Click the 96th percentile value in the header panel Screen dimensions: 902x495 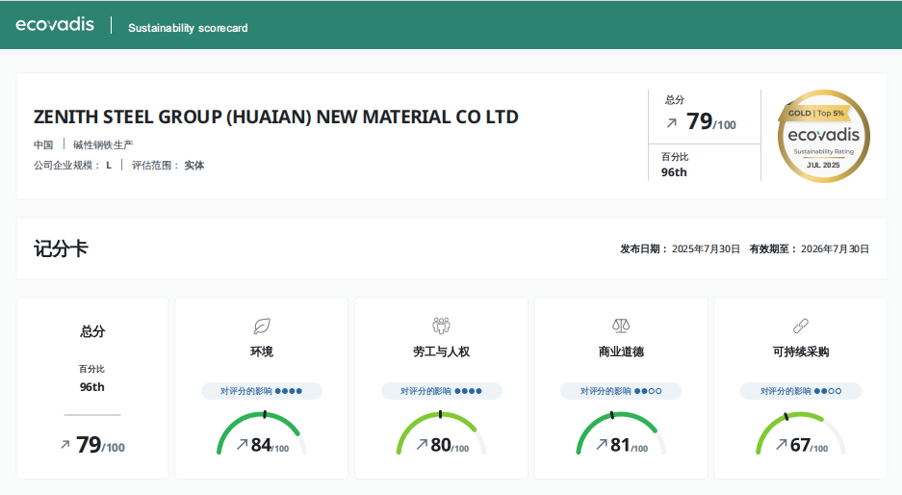674,172
